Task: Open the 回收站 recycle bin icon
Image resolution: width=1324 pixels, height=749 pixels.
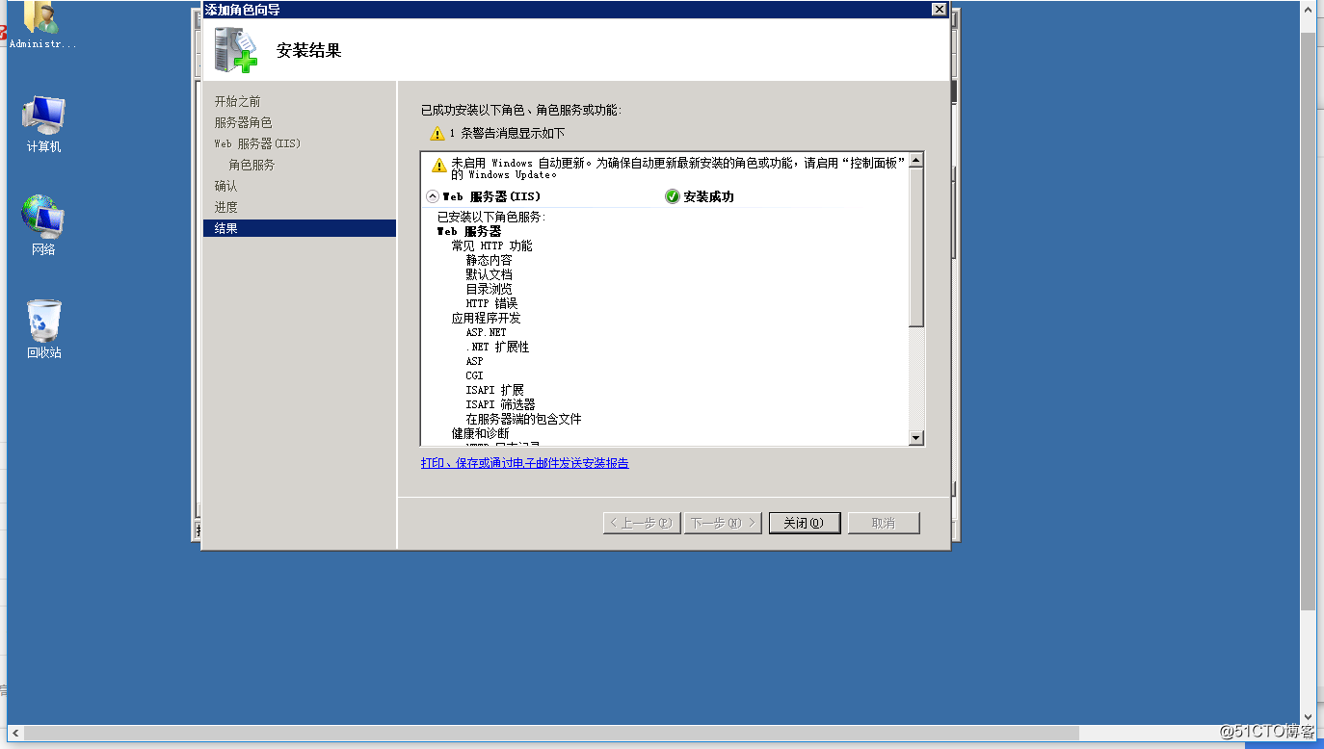Action: 43,329
